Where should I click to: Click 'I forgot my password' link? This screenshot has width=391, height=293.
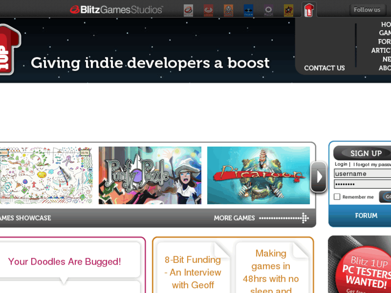coord(372,165)
